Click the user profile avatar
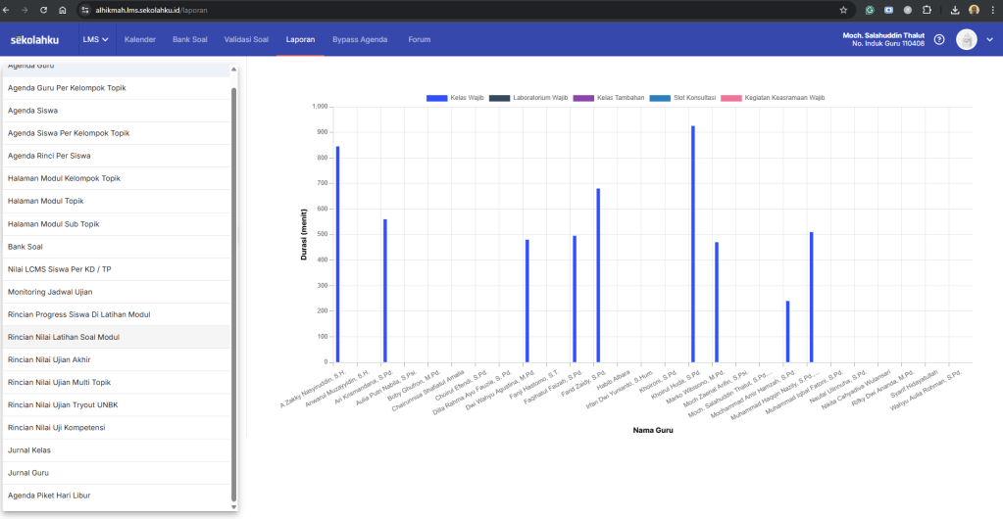The width and height of the screenshot is (1003, 519). 967,40
